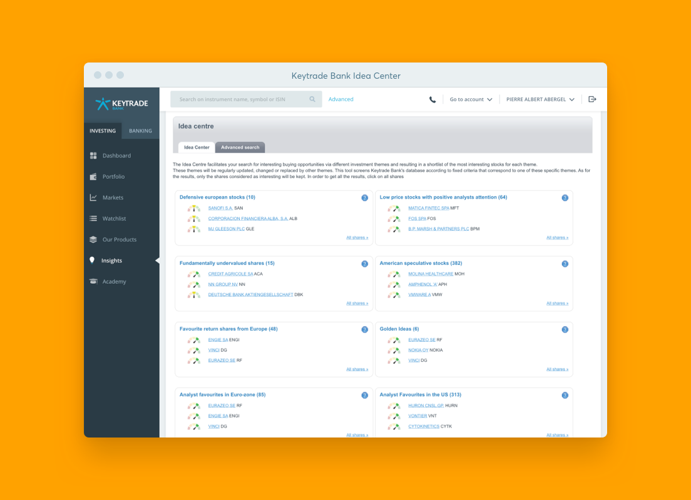
Task: Open the Dashboard section in the sidebar
Action: click(x=92, y=156)
